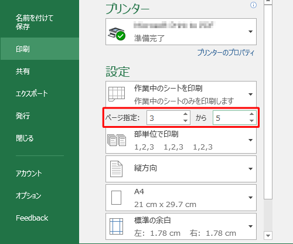Open Feedback page
Screen dimensions: 293x244
click(x=32, y=218)
